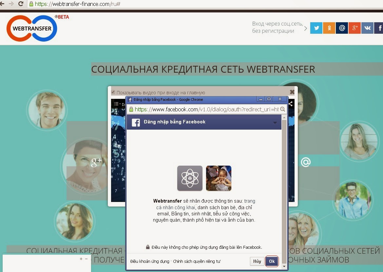Click the popup scrollbar down arrow
The width and height of the screenshot is (383, 272).
tap(284, 266)
